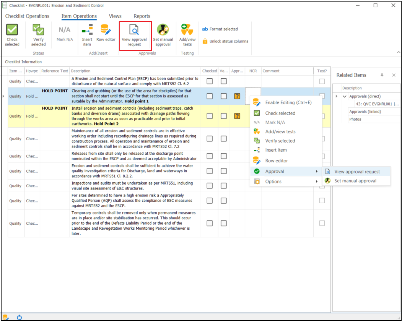Choose Check selected in the context menu
The height and width of the screenshot is (321, 402).
[286, 113]
